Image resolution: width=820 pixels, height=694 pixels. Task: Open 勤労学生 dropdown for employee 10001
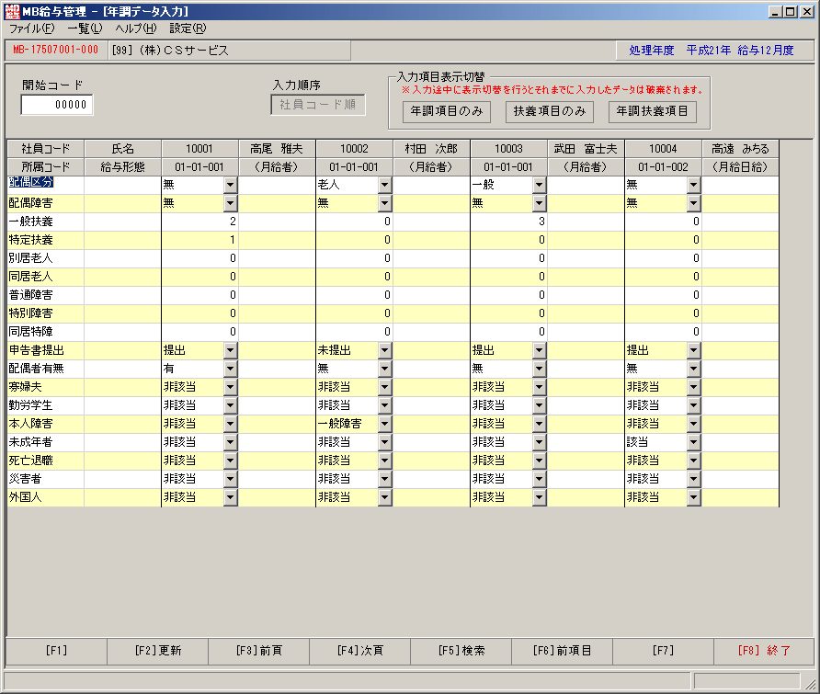(231, 405)
